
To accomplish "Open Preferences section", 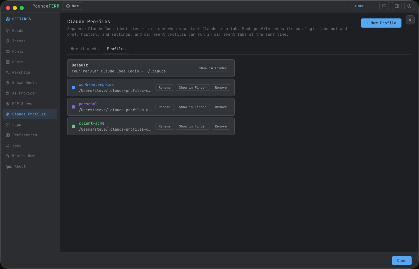I will tap(30, 135).
